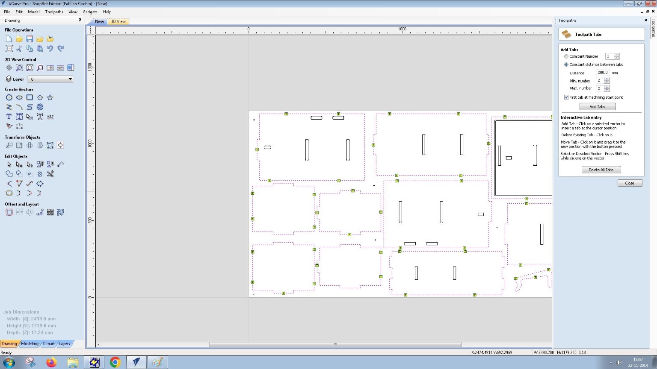This screenshot has height=369, width=657.
Task: Decrease the Max. number spinner
Action: pos(607,90)
